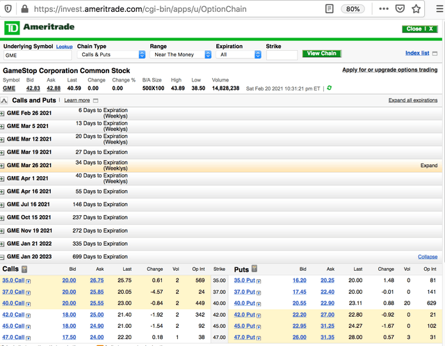Click the View Chain button
Image resolution: width=445 pixels, height=346 pixels.
click(x=322, y=54)
